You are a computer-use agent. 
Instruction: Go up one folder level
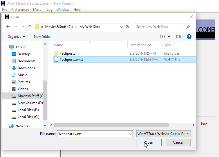[x=30, y=27]
